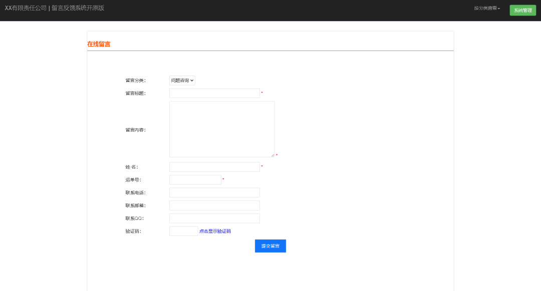
Task: Click the green 系统管理 button
Action: (x=522, y=10)
